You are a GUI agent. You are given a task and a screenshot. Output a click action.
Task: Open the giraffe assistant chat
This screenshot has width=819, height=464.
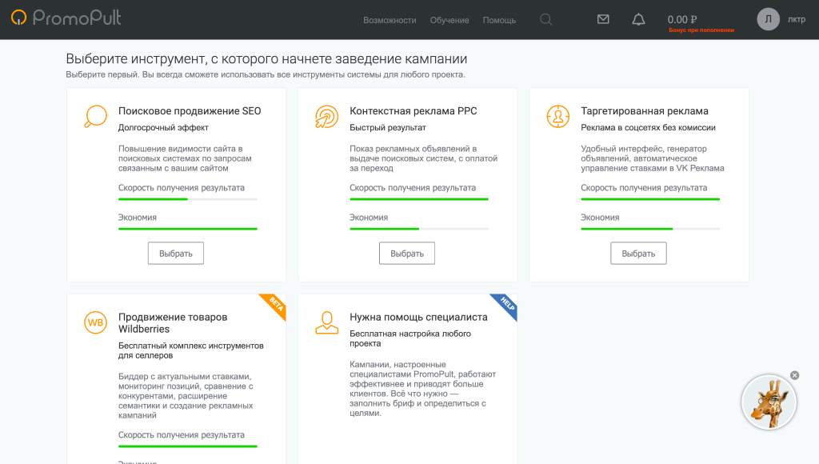(x=769, y=402)
